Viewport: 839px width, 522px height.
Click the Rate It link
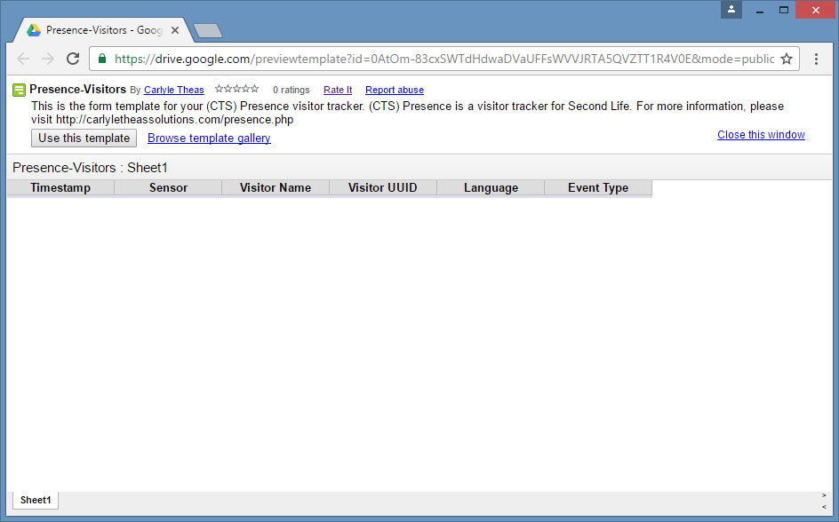click(337, 90)
